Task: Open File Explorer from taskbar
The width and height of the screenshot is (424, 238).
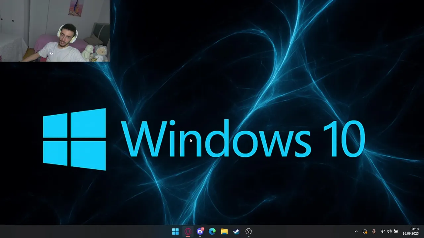Action: click(224, 231)
